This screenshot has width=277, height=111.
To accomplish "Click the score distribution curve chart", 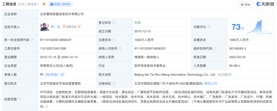I will pos(260,27).
